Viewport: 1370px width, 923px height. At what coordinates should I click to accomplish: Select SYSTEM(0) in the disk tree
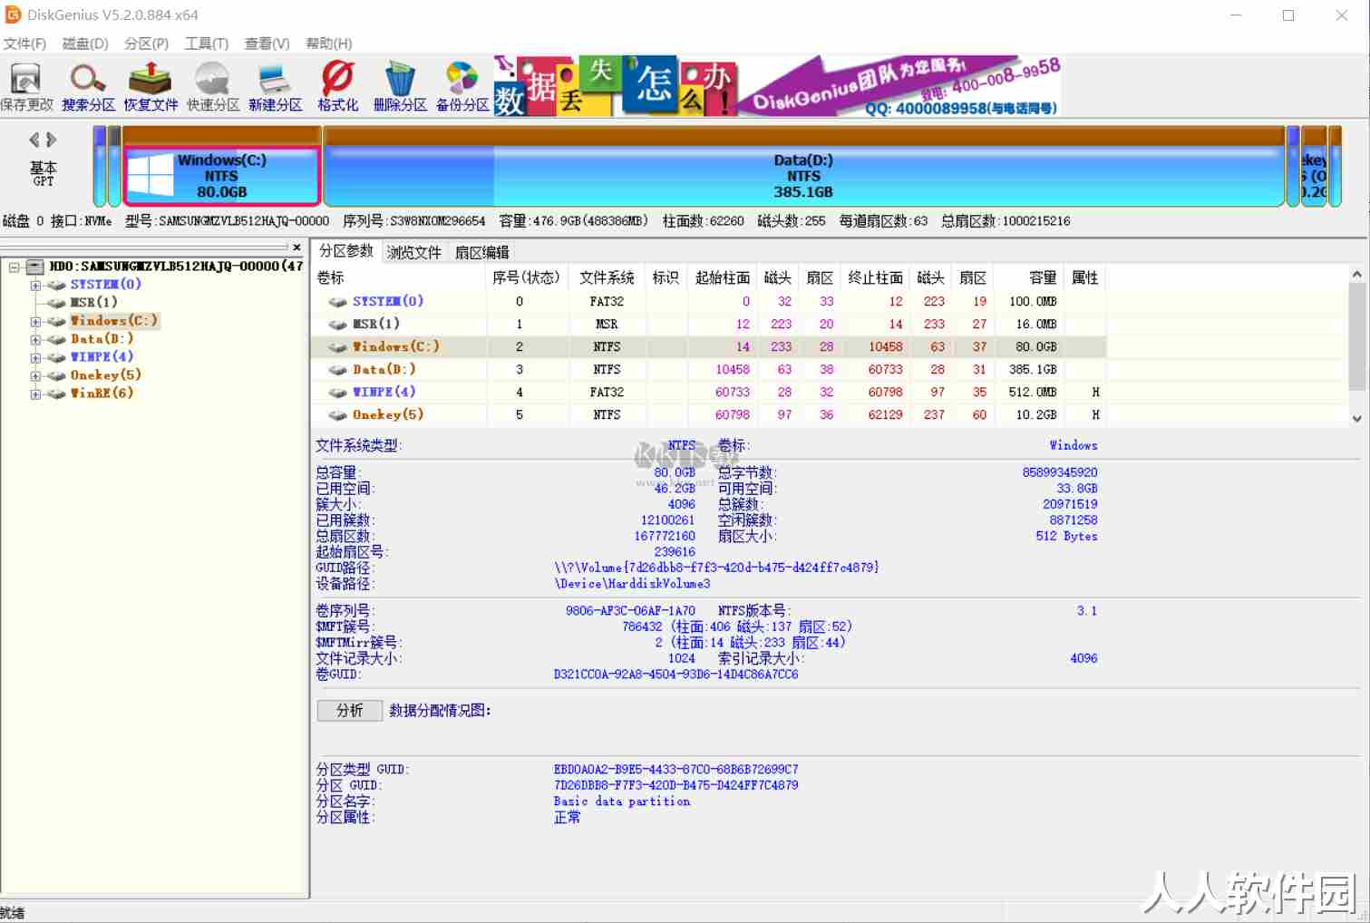(x=105, y=284)
